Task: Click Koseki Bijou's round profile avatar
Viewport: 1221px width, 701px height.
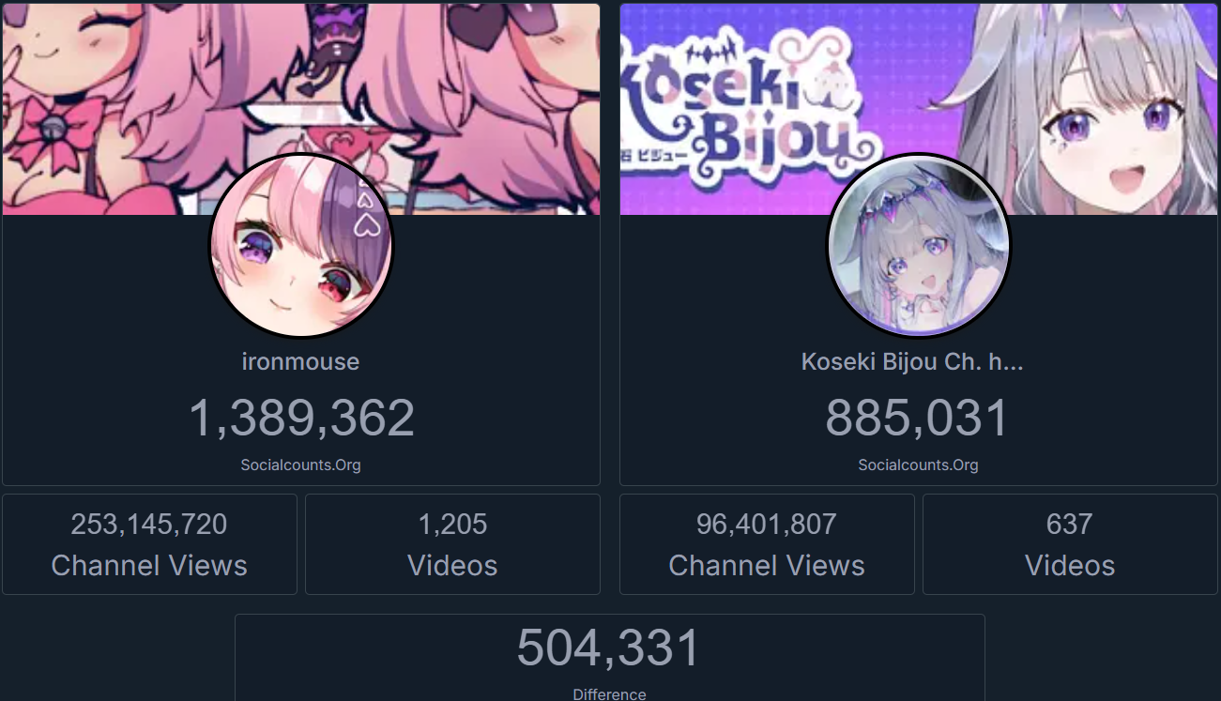Action: point(918,246)
